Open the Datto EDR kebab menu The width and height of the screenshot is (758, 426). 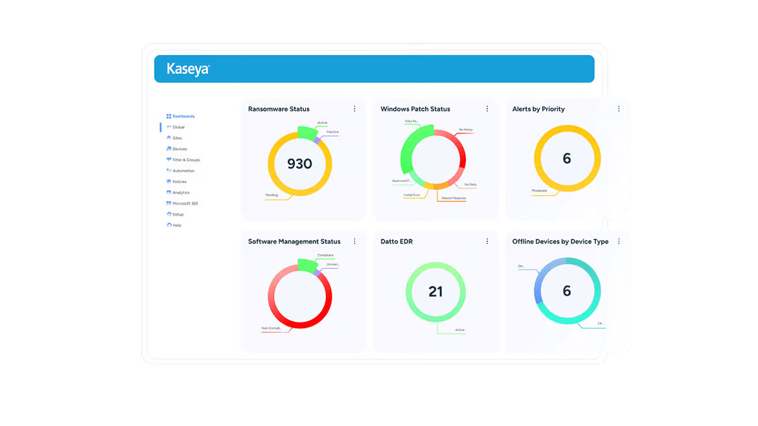pyautogui.click(x=487, y=241)
